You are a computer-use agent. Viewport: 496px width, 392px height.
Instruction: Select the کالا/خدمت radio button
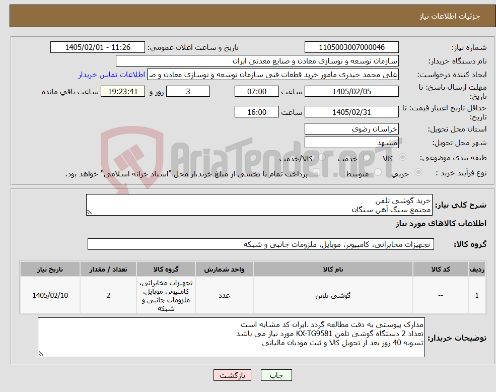322,157
